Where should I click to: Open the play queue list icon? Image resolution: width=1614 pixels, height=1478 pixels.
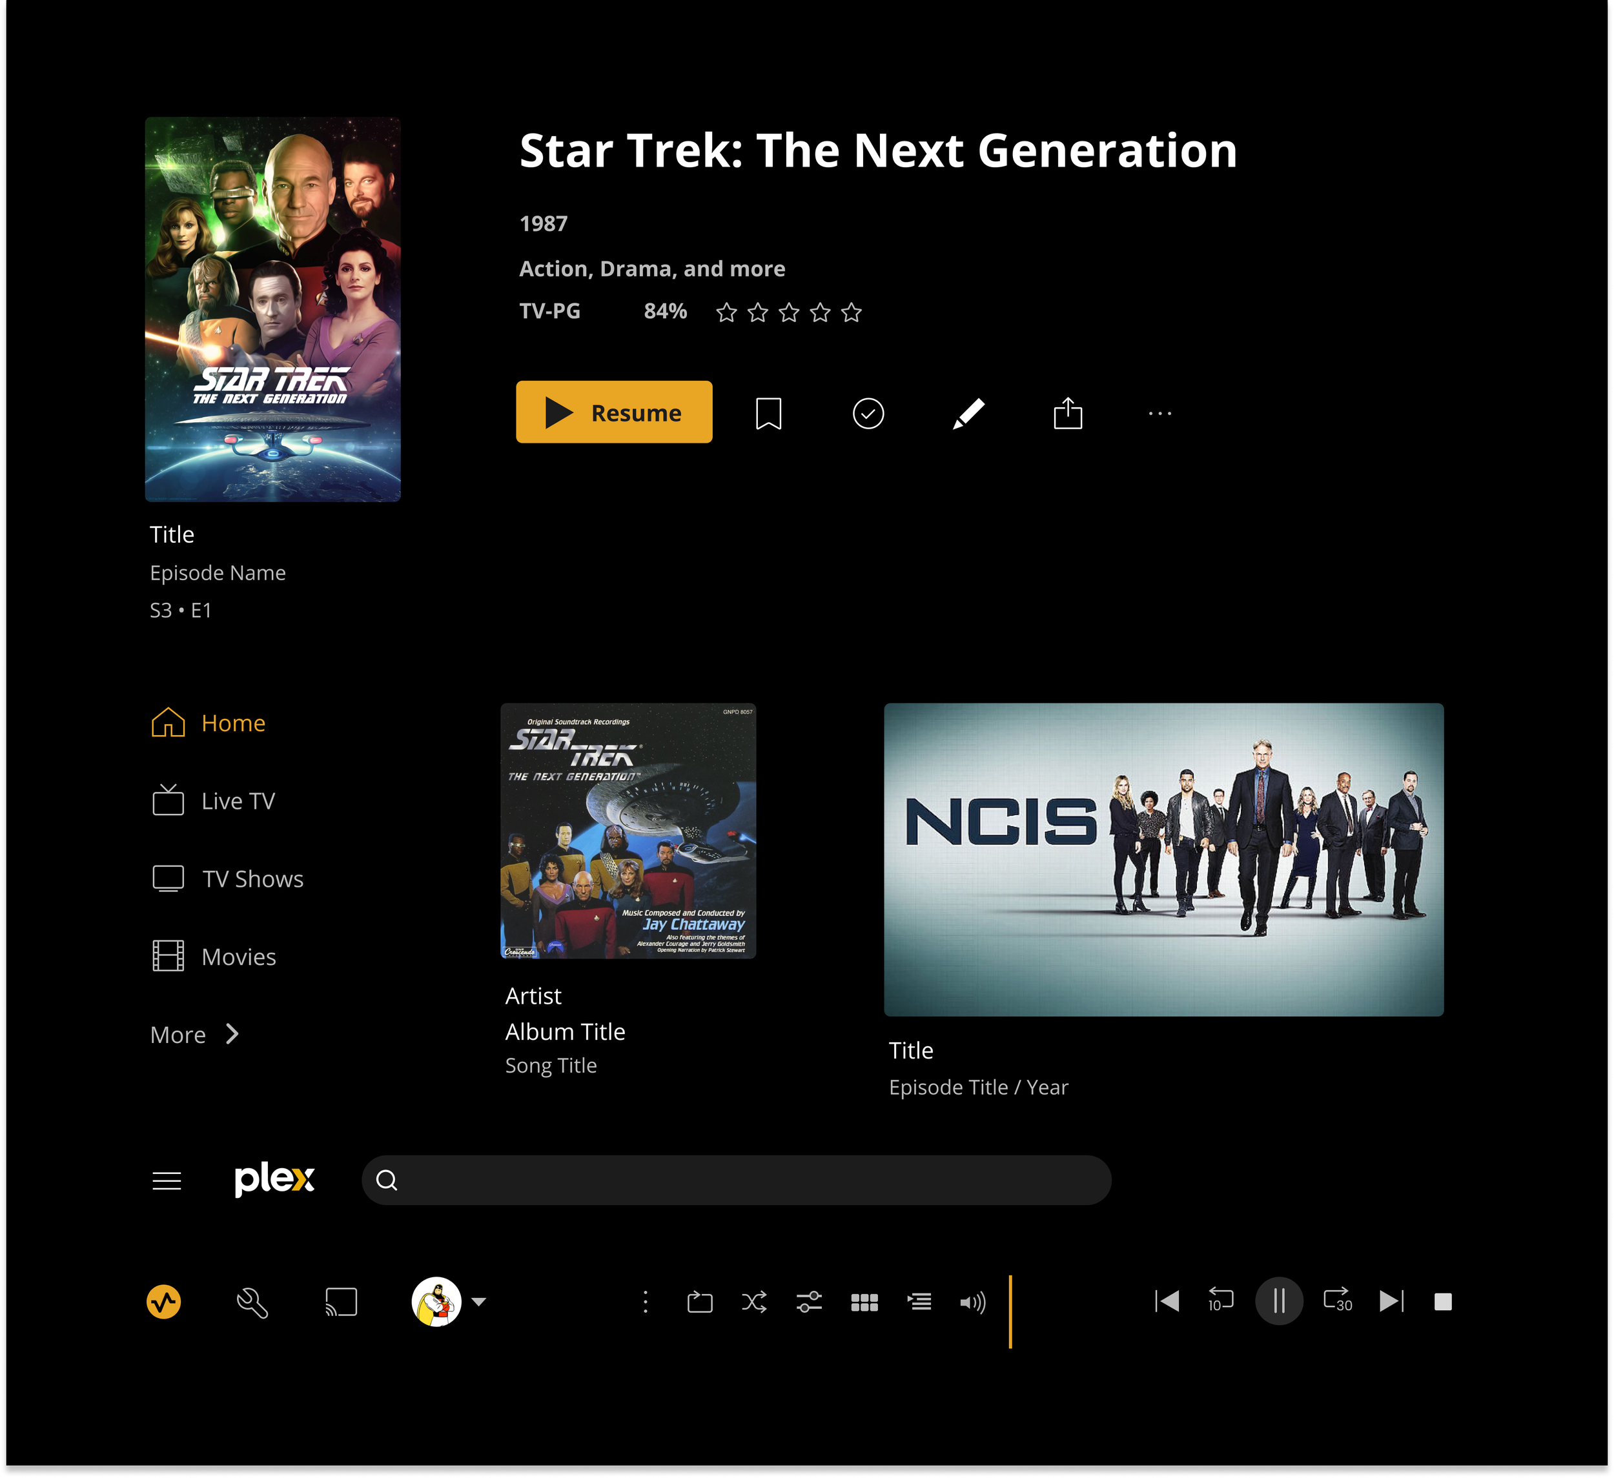click(x=918, y=1302)
